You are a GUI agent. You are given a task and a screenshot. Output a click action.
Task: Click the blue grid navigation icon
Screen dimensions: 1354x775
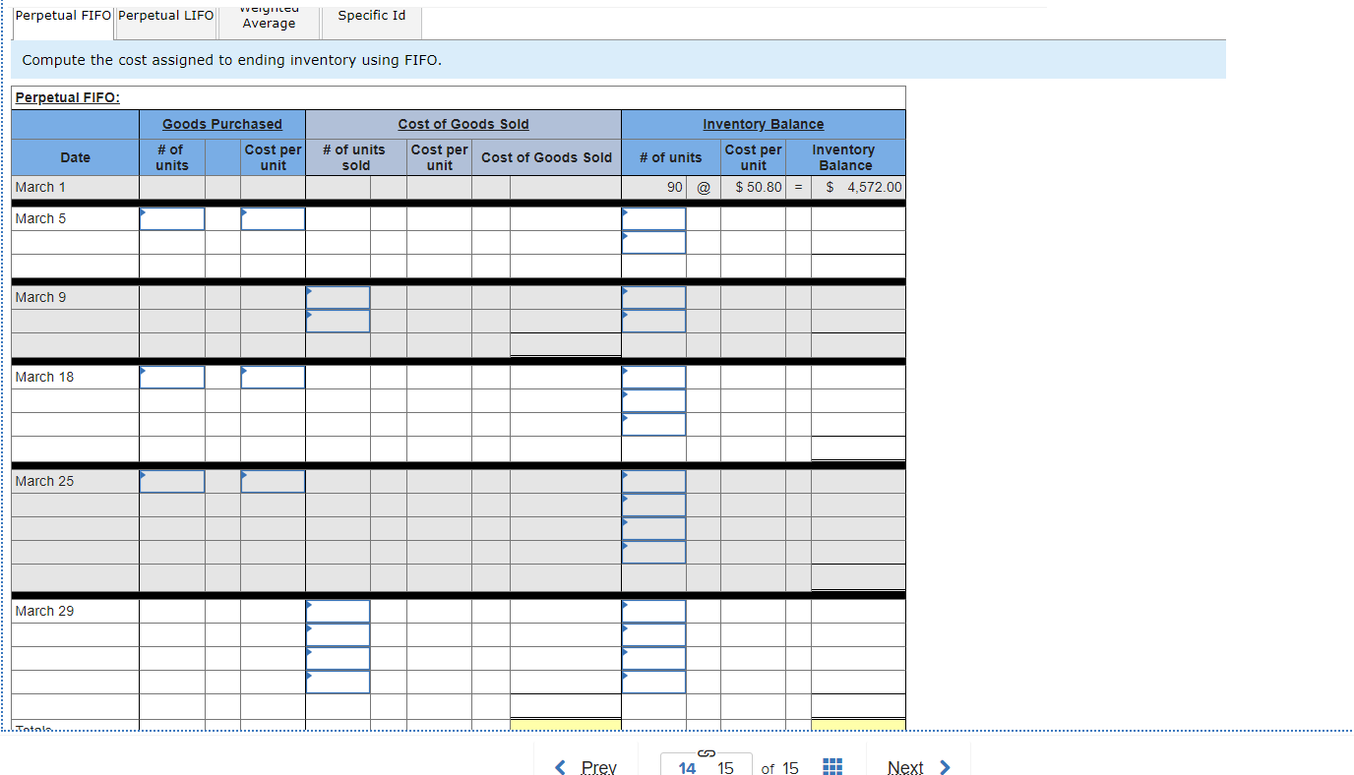coord(831,766)
